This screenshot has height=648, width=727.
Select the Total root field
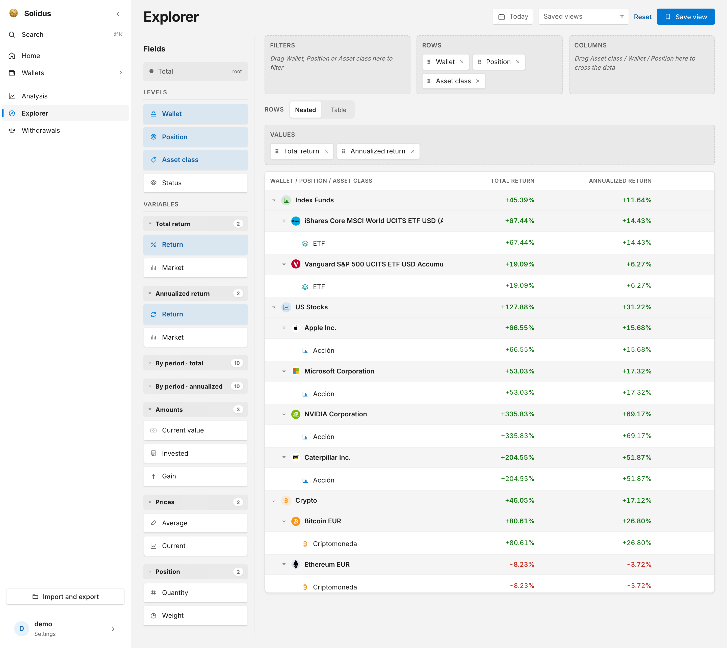tap(195, 72)
